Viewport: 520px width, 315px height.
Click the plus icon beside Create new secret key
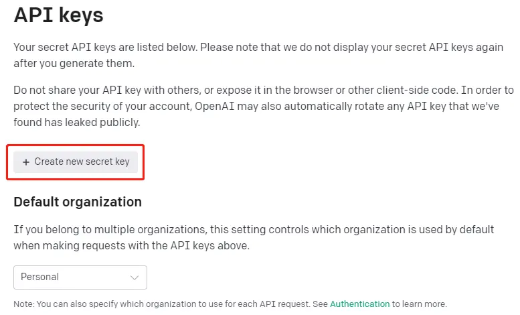(x=26, y=162)
